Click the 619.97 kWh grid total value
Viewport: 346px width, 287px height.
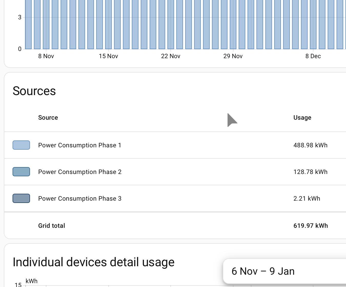311,226
